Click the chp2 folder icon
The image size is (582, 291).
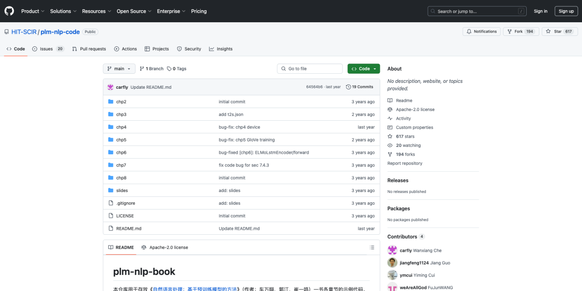click(111, 101)
